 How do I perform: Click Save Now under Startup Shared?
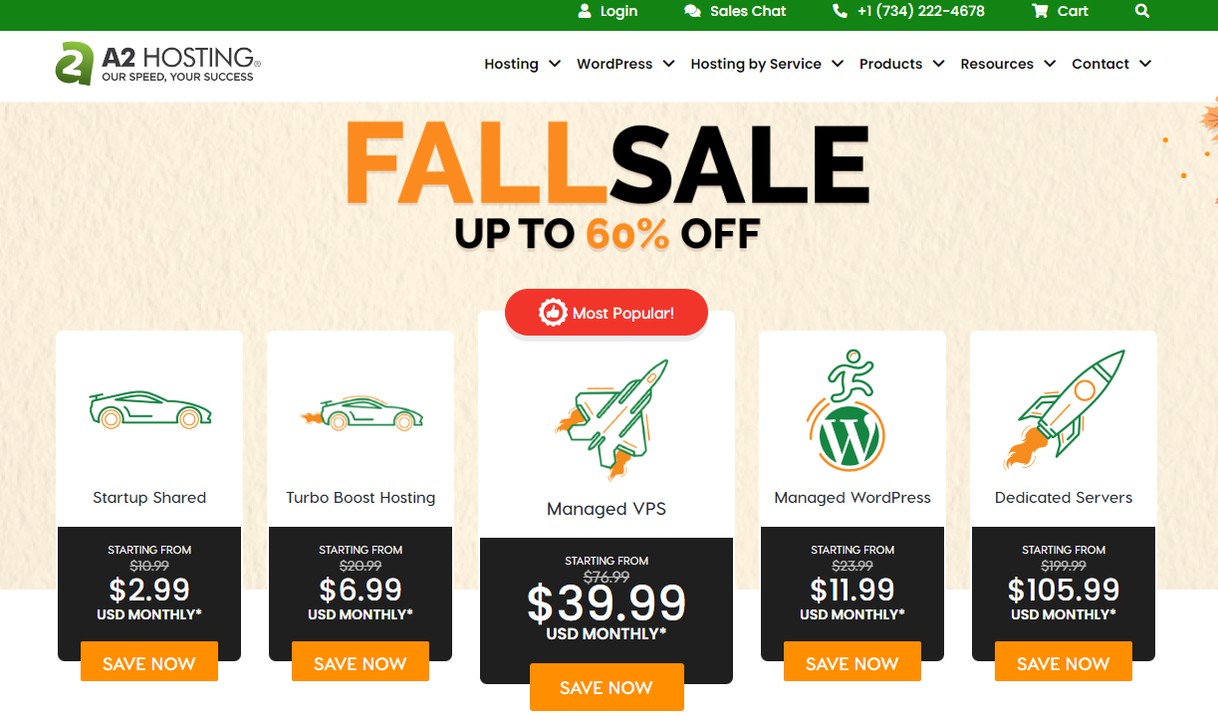pos(149,663)
